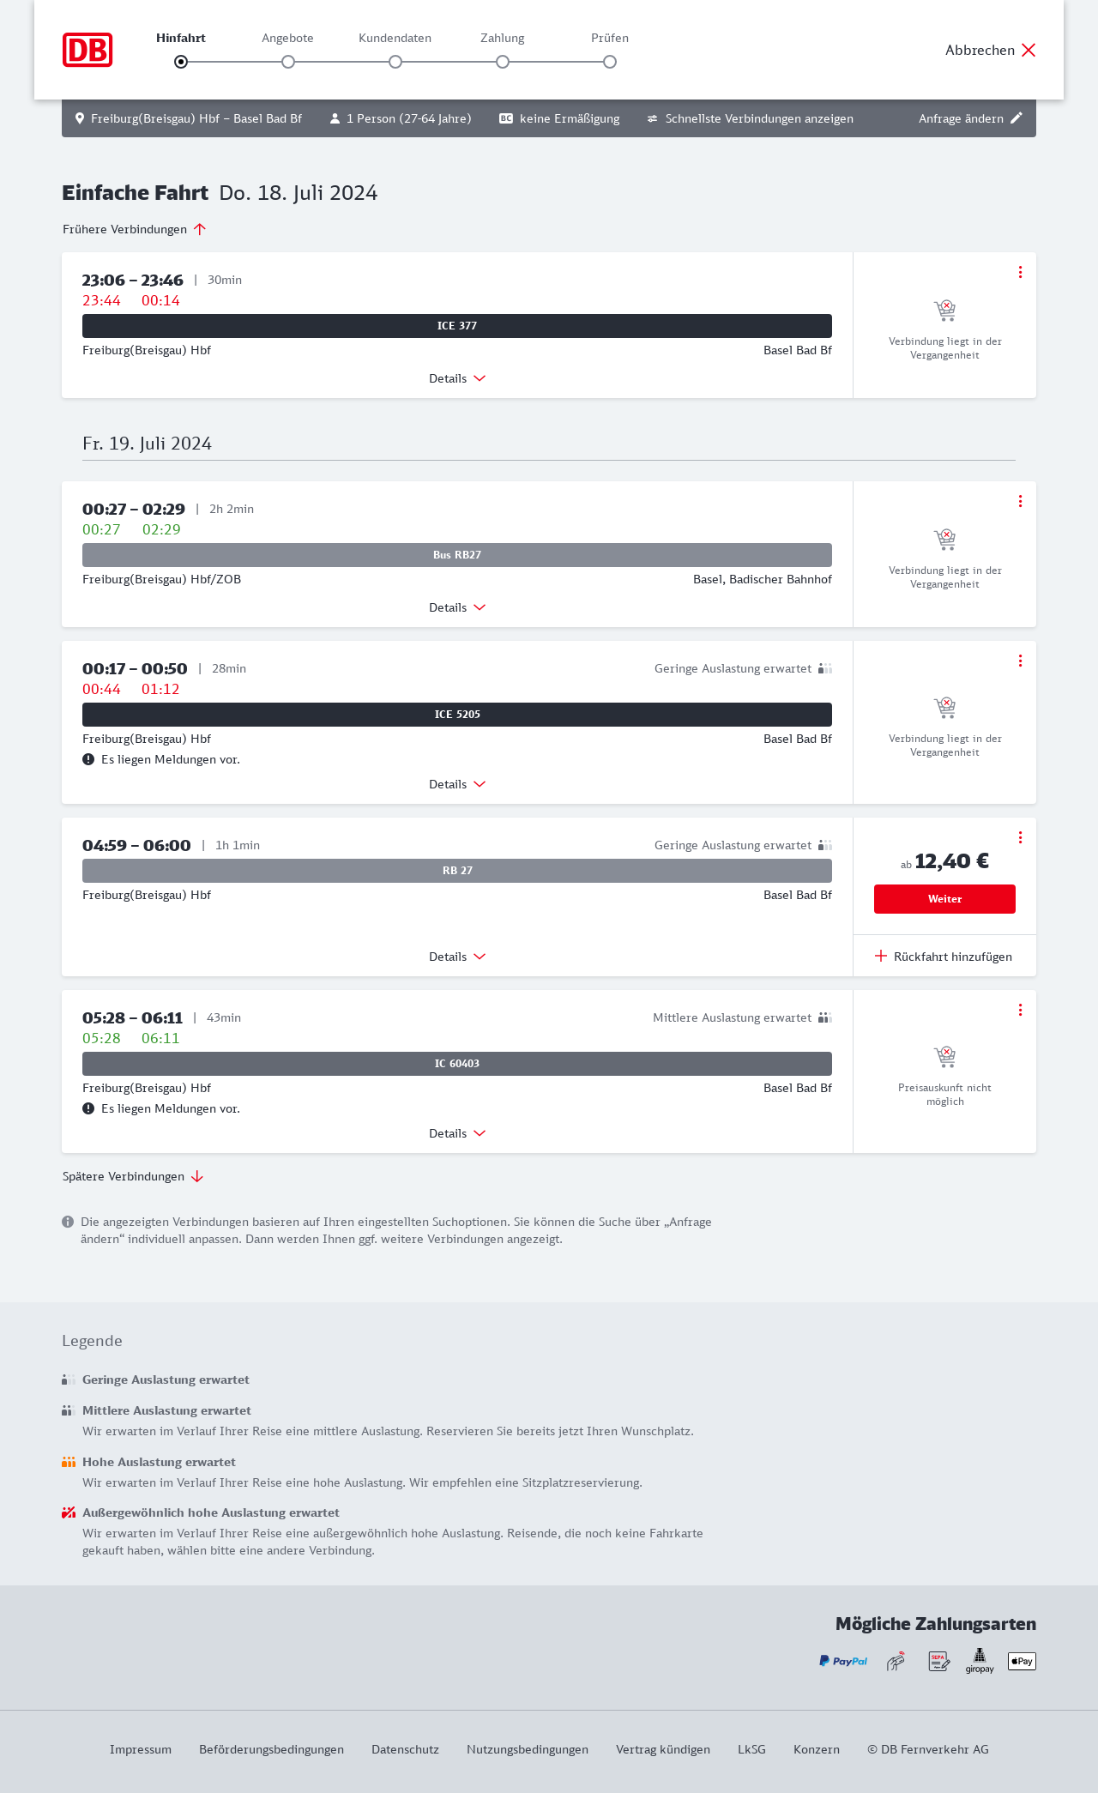The height and width of the screenshot is (1793, 1098).
Task: Click the Schnellste Verbindungen filter icon
Action: [652, 118]
